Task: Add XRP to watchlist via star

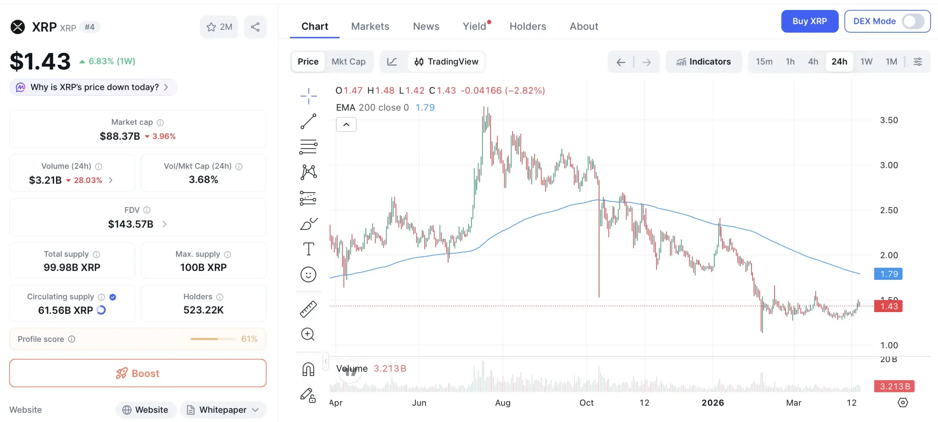Action: coord(211,26)
